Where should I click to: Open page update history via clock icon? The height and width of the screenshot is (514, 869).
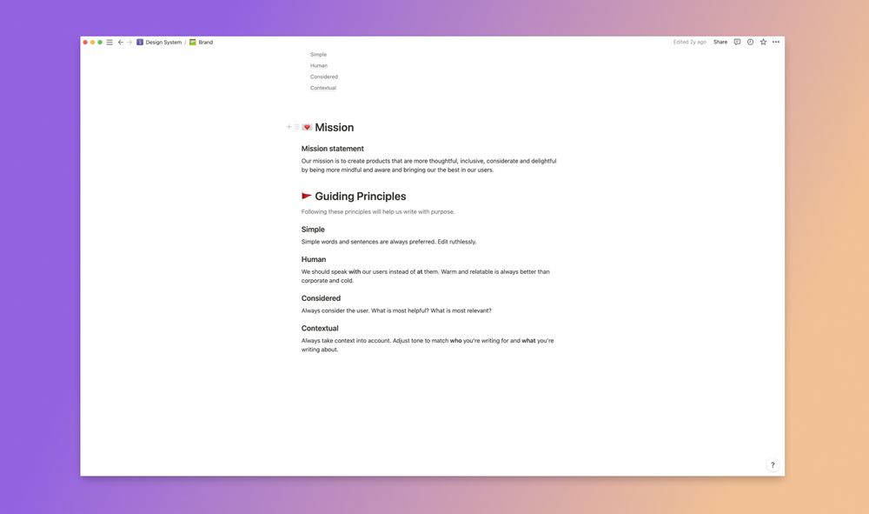click(749, 40)
